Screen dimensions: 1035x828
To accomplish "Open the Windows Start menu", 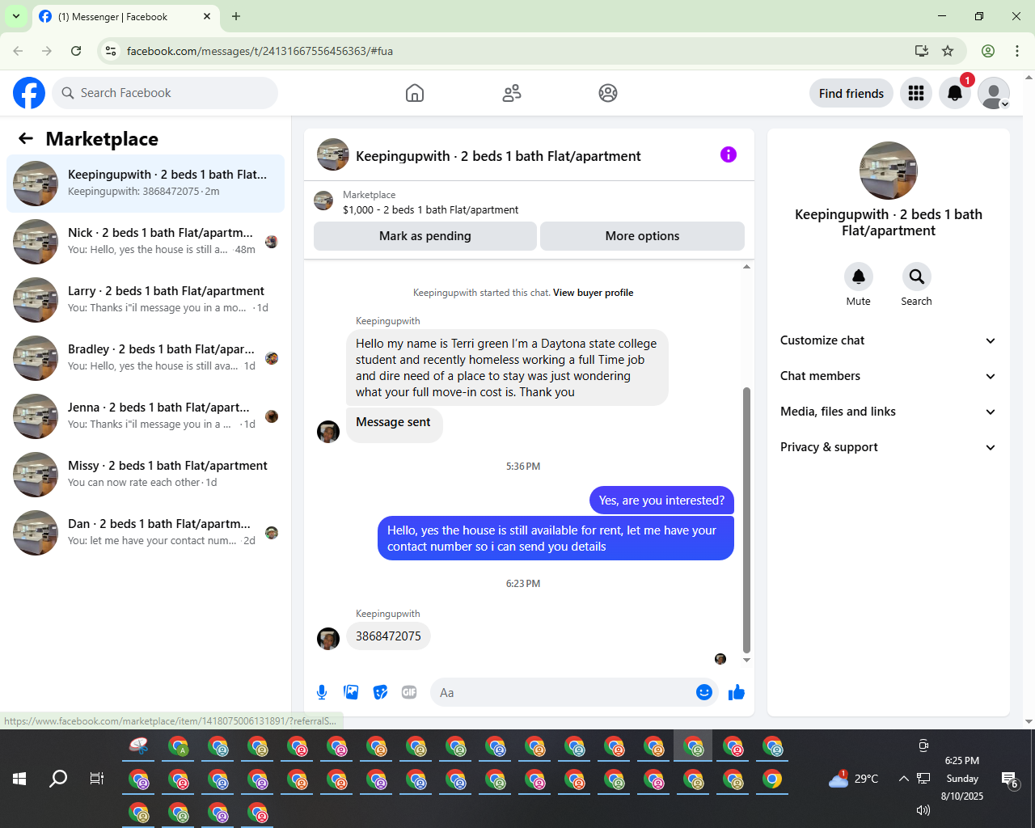I will (19, 779).
